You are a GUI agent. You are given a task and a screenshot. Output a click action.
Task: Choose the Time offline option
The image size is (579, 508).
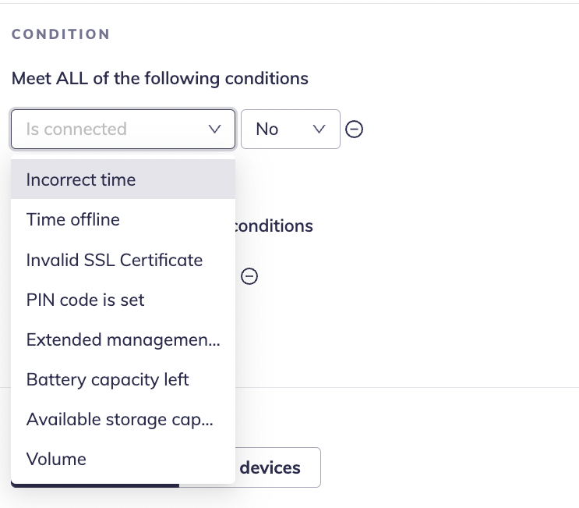[x=73, y=219]
